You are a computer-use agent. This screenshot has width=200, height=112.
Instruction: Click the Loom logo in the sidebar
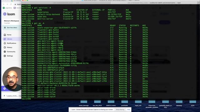(x=9, y=14)
